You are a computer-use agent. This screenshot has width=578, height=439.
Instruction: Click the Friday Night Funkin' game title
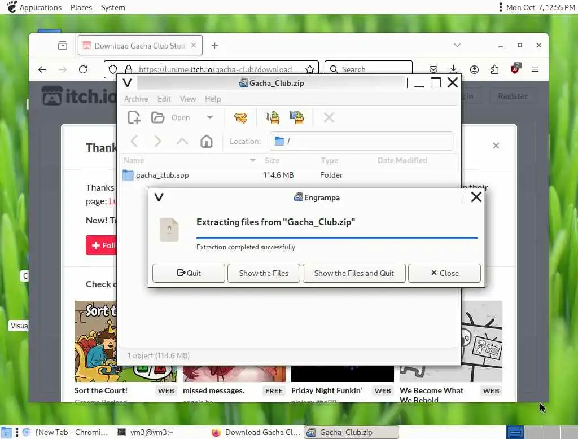pos(326,390)
